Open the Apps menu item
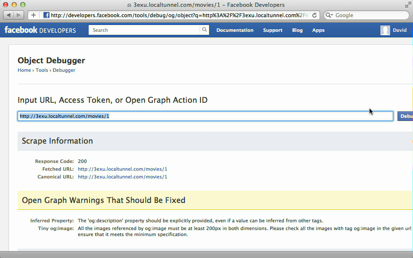413x258 pixels. (x=318, y=30)
